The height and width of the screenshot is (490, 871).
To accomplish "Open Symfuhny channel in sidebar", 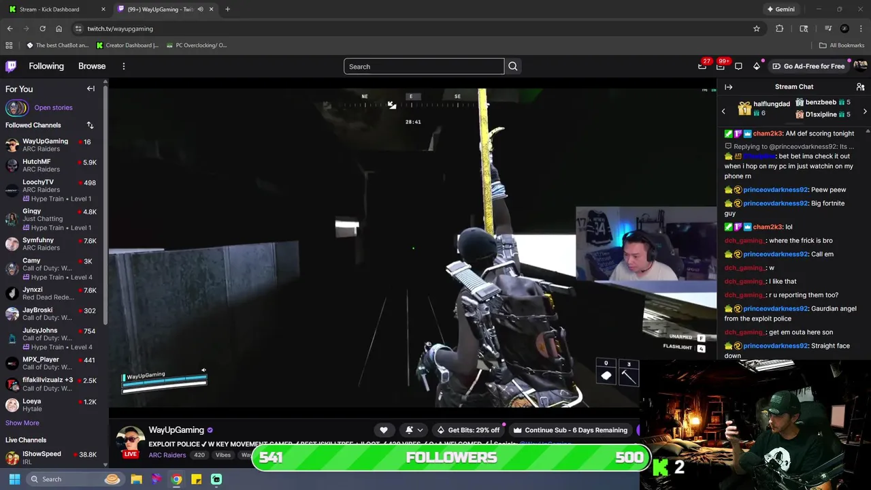I will click(x=52, y=244).
